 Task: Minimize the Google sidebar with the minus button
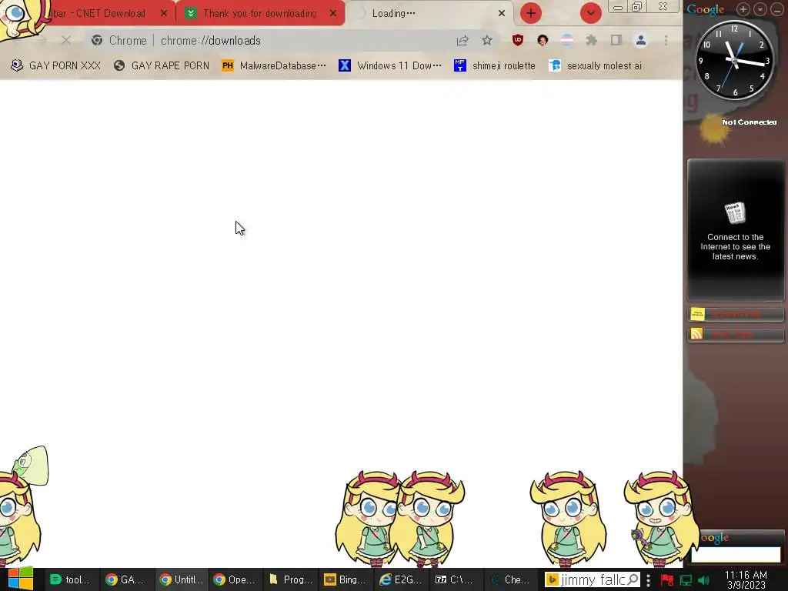tap(777, 9)
